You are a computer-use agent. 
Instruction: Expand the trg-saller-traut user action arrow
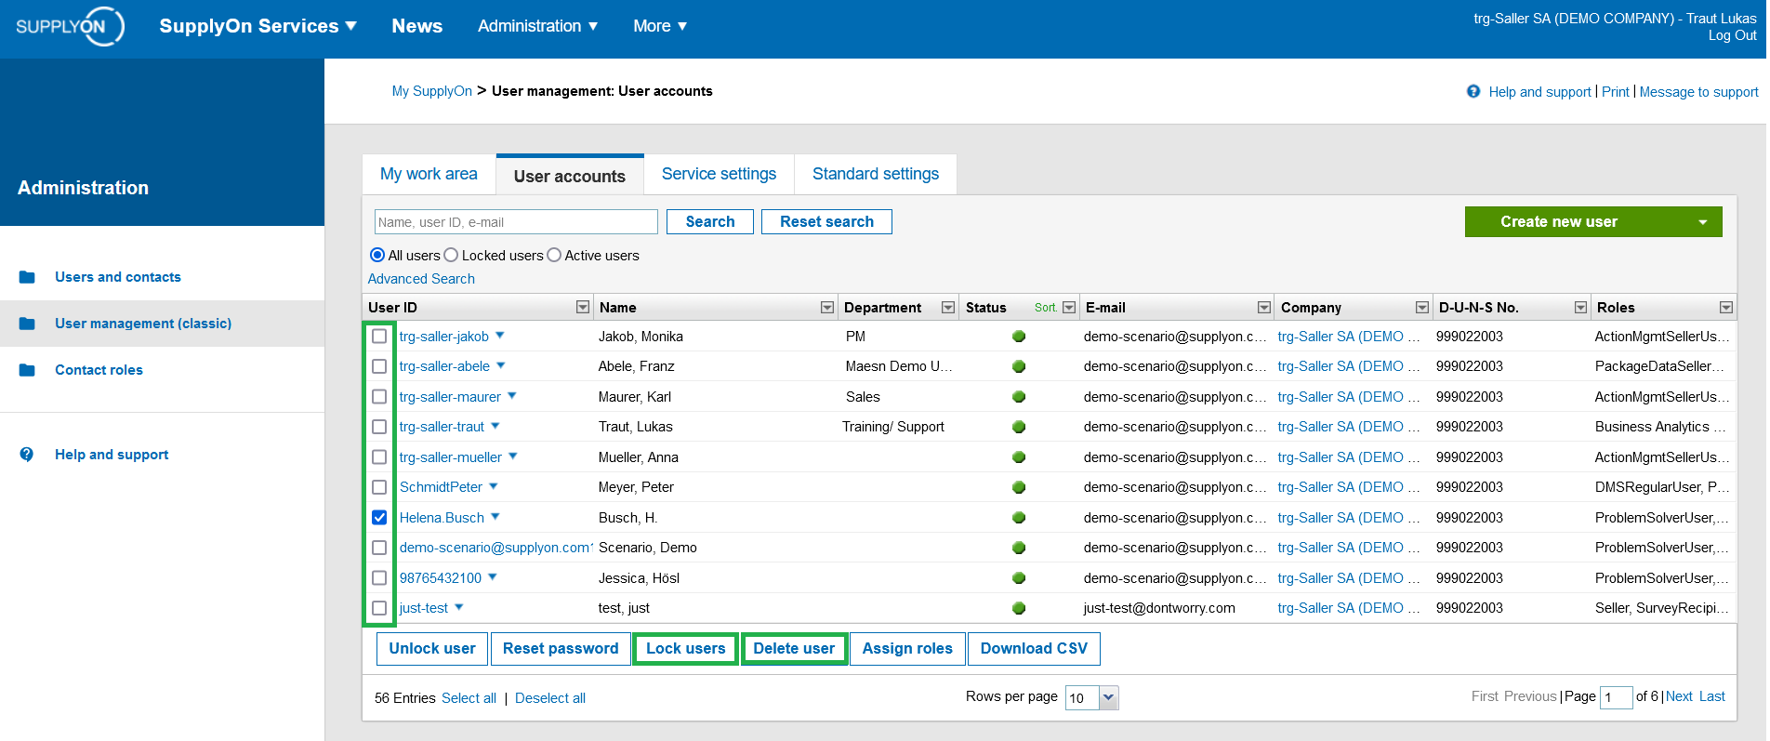(495, 426)
